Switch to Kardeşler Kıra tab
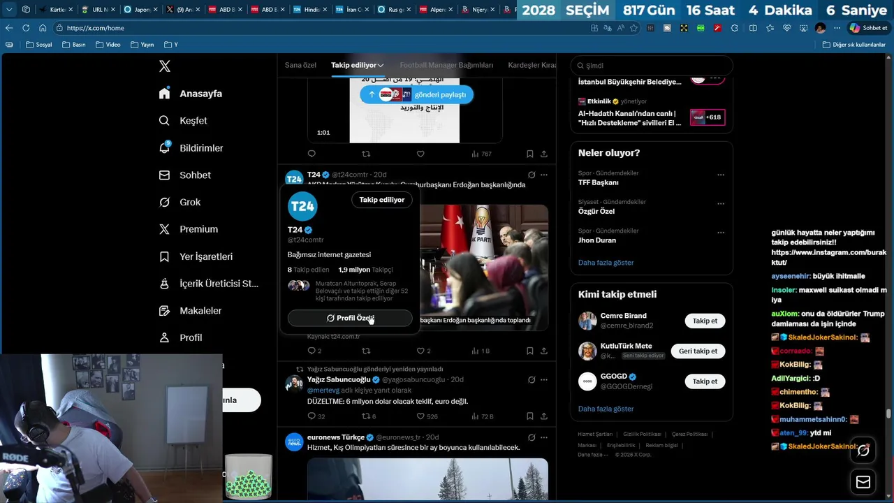 pyautogui.click(x=532, y=65)
